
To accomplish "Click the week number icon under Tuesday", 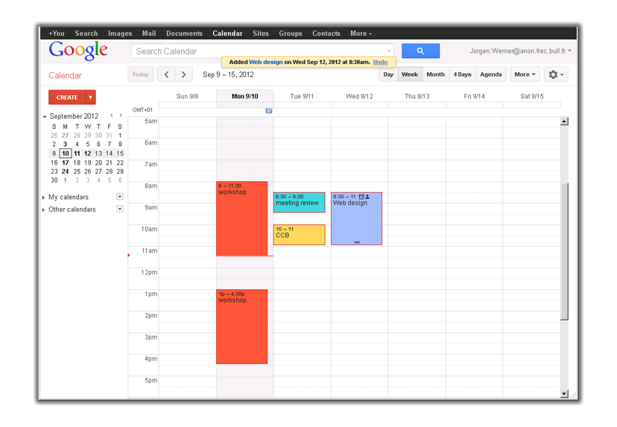I will tap(269, 110).
